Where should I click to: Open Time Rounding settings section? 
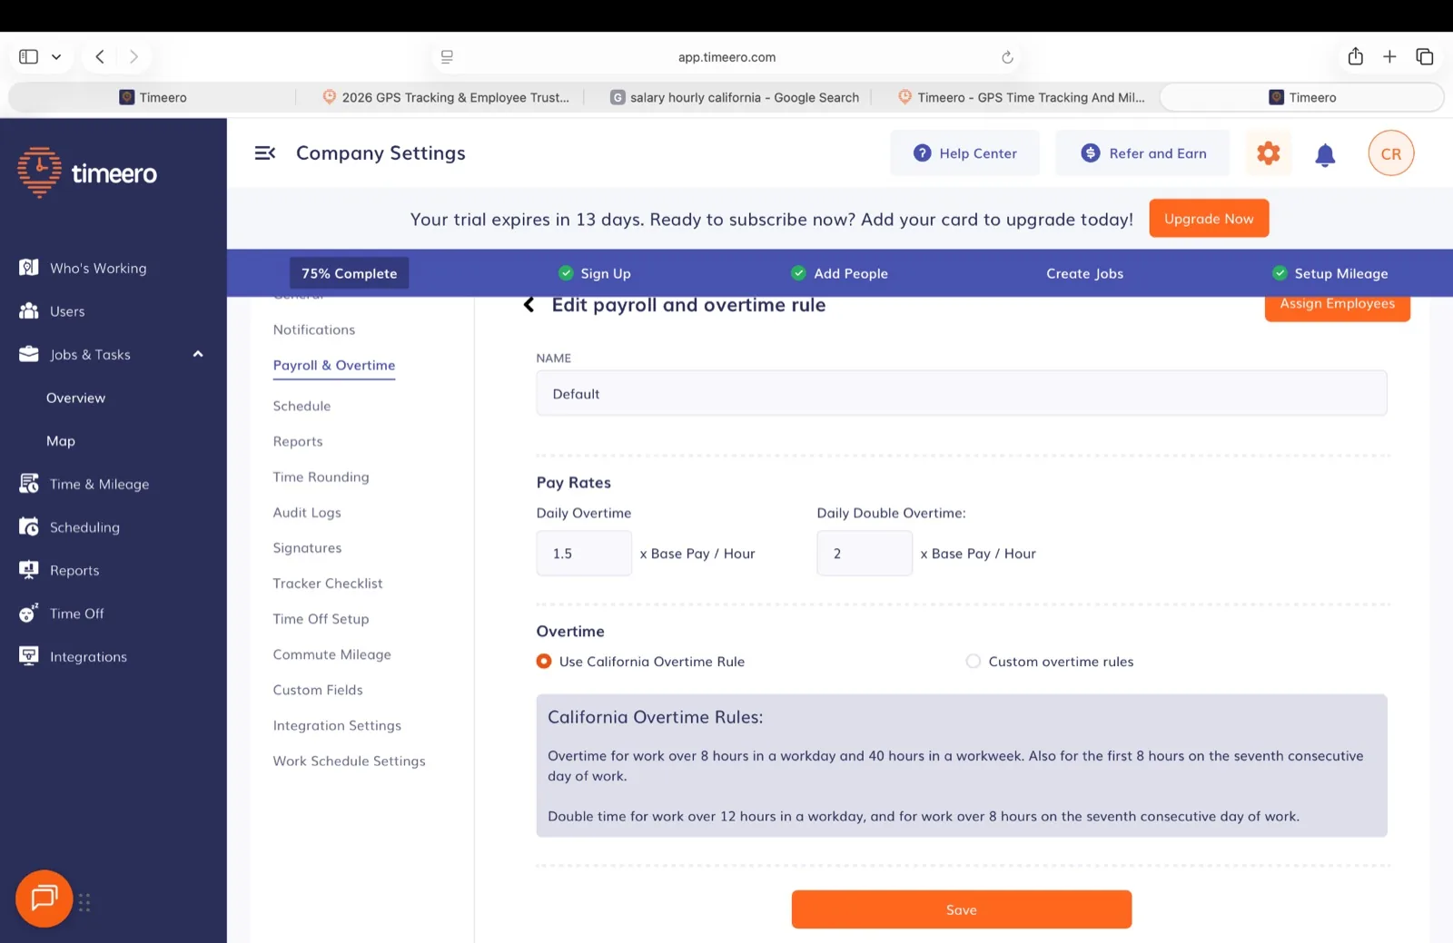(x=321, y=476)
